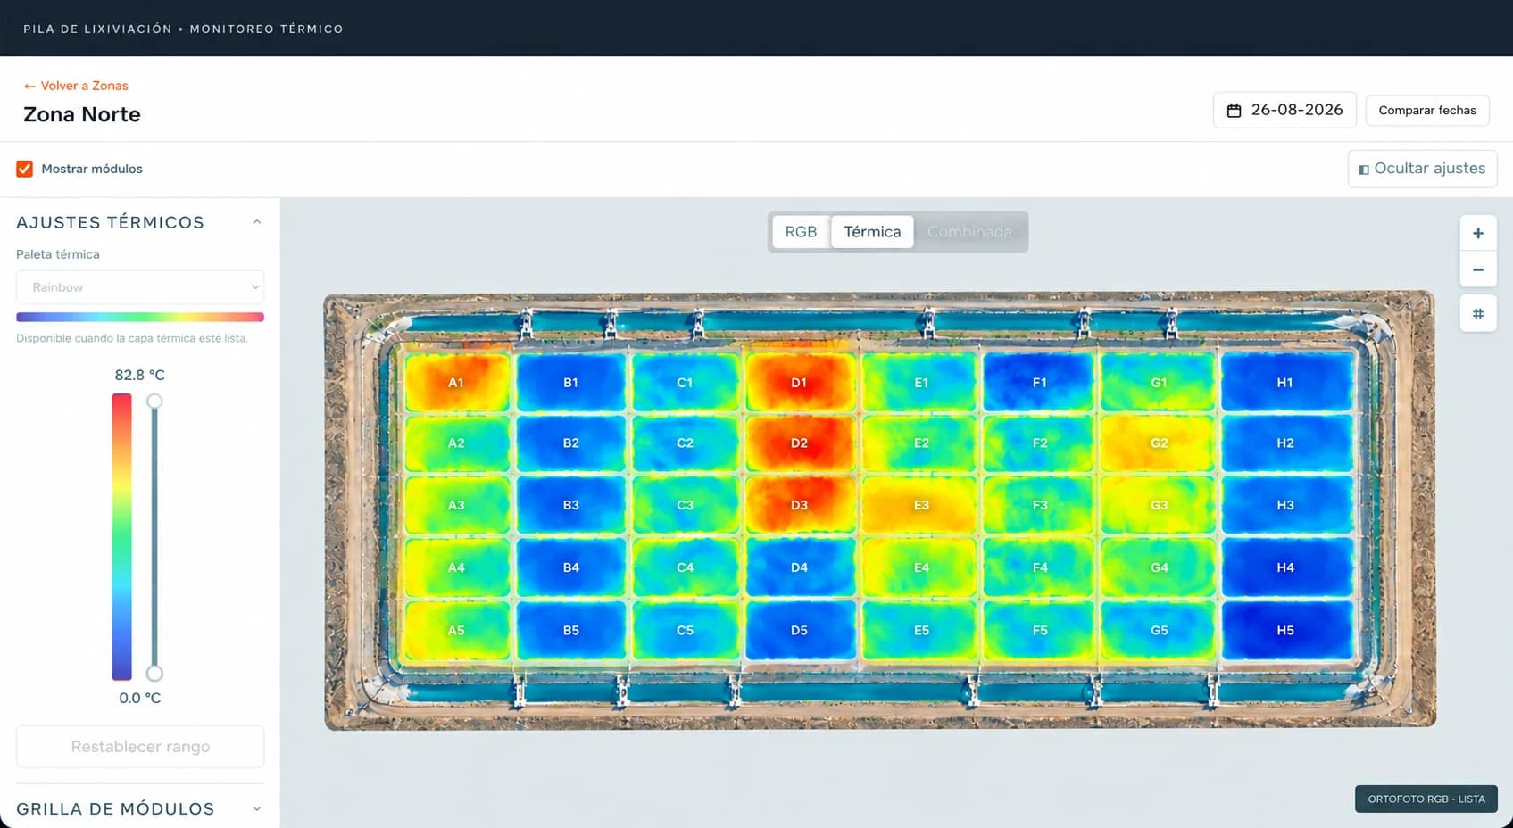Click the 0.0 °C minimum value
Viewport: 1513px width, 828px height.
click(x=140, y=699)
